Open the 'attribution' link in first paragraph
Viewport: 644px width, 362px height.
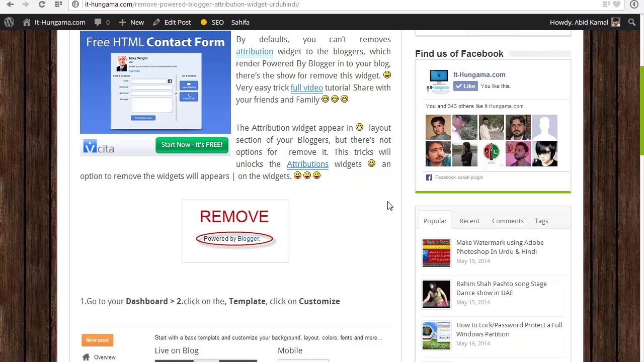click(x=255, y=52)
